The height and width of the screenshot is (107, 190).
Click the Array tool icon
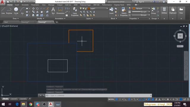pyautogui.click(x=42, y=15)
